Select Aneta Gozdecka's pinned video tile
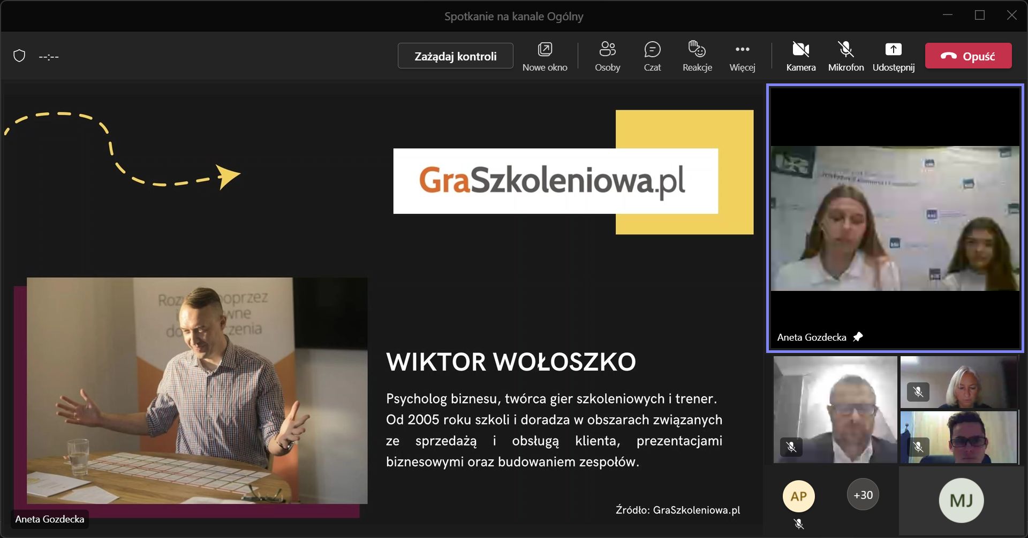Viewport: 1028px width, 538px height. pyautogui.click(x=895, y=218)
